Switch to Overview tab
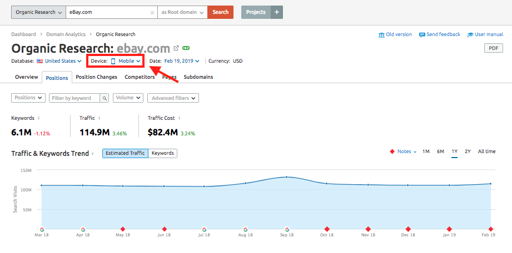 pyautogui.click(x=27, y=77)
